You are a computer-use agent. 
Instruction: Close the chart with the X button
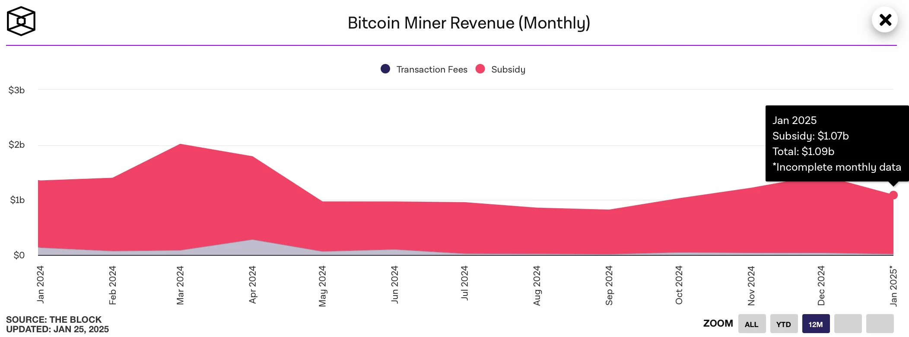(885, 20)
